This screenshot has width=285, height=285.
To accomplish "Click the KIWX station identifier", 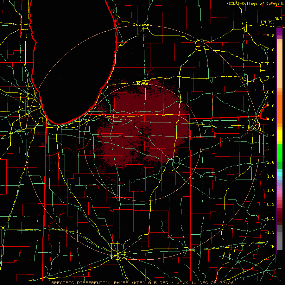I will 182,283.
